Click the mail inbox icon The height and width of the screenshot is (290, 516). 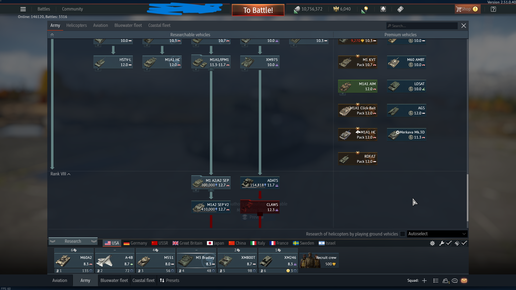click(x=464, y=281)
